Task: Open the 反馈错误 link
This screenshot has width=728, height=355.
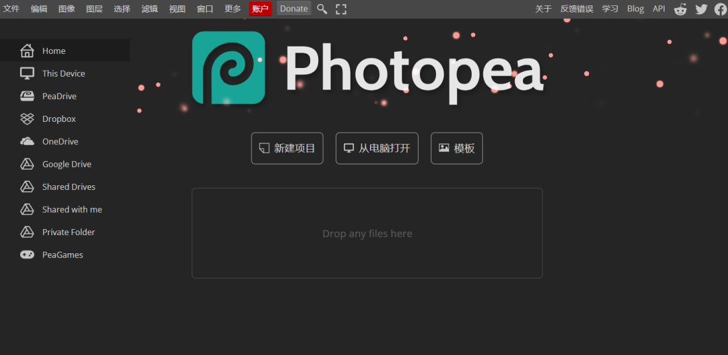Action: click(576, 9)
